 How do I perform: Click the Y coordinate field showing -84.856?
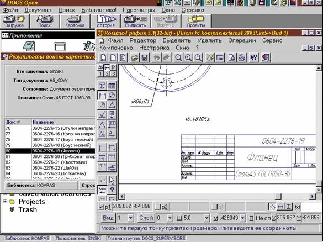311,218
